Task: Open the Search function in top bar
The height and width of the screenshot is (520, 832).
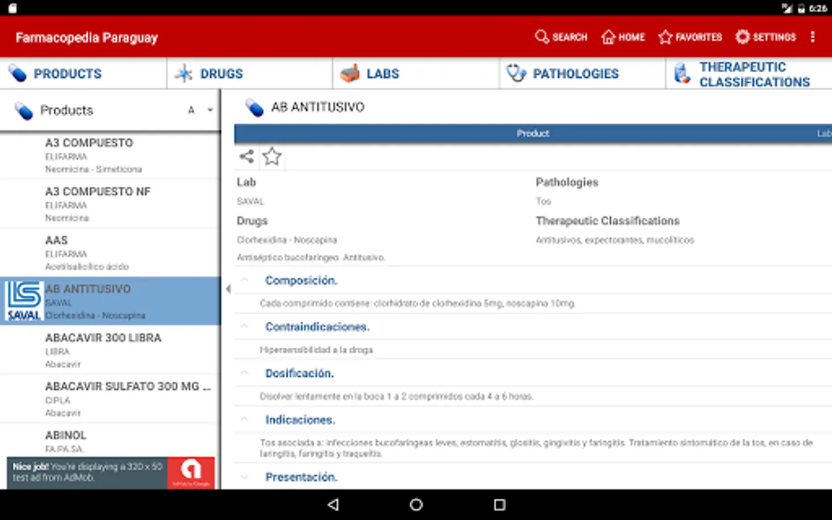Action: [x=560, y=37]
